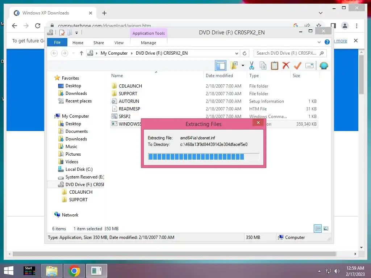Switch to large icons view layout icon
Image resolution: width=371 pixels, height=278 pixels.
[326, 228]
